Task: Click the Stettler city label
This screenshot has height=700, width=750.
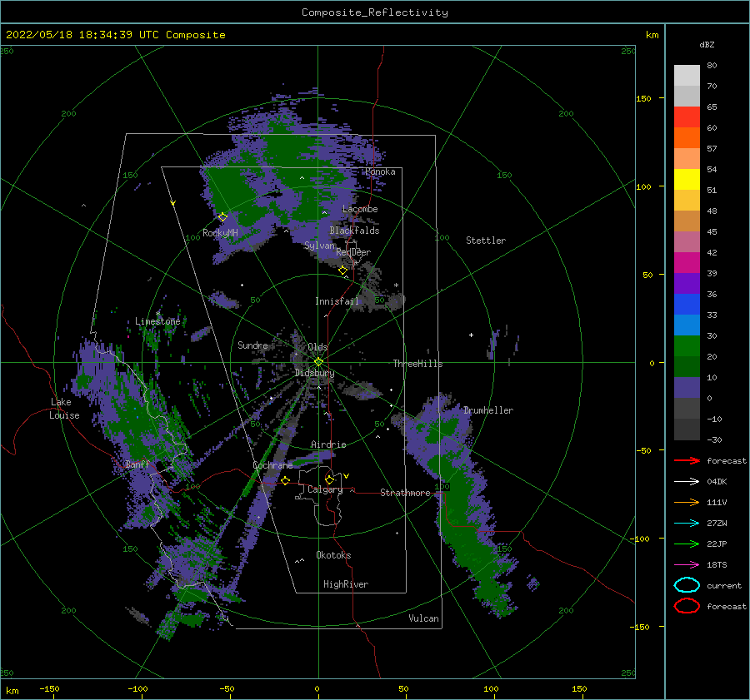Action: click(486, 241)
